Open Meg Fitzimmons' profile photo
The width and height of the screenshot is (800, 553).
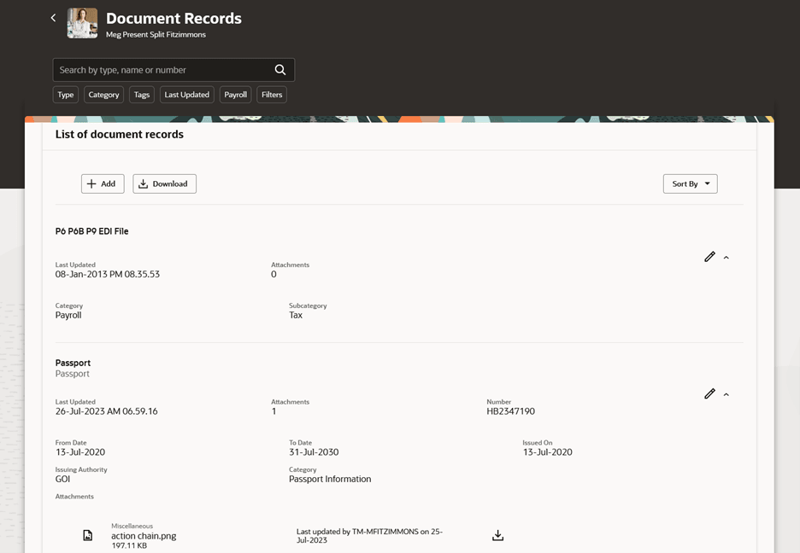tap(82, 23)
